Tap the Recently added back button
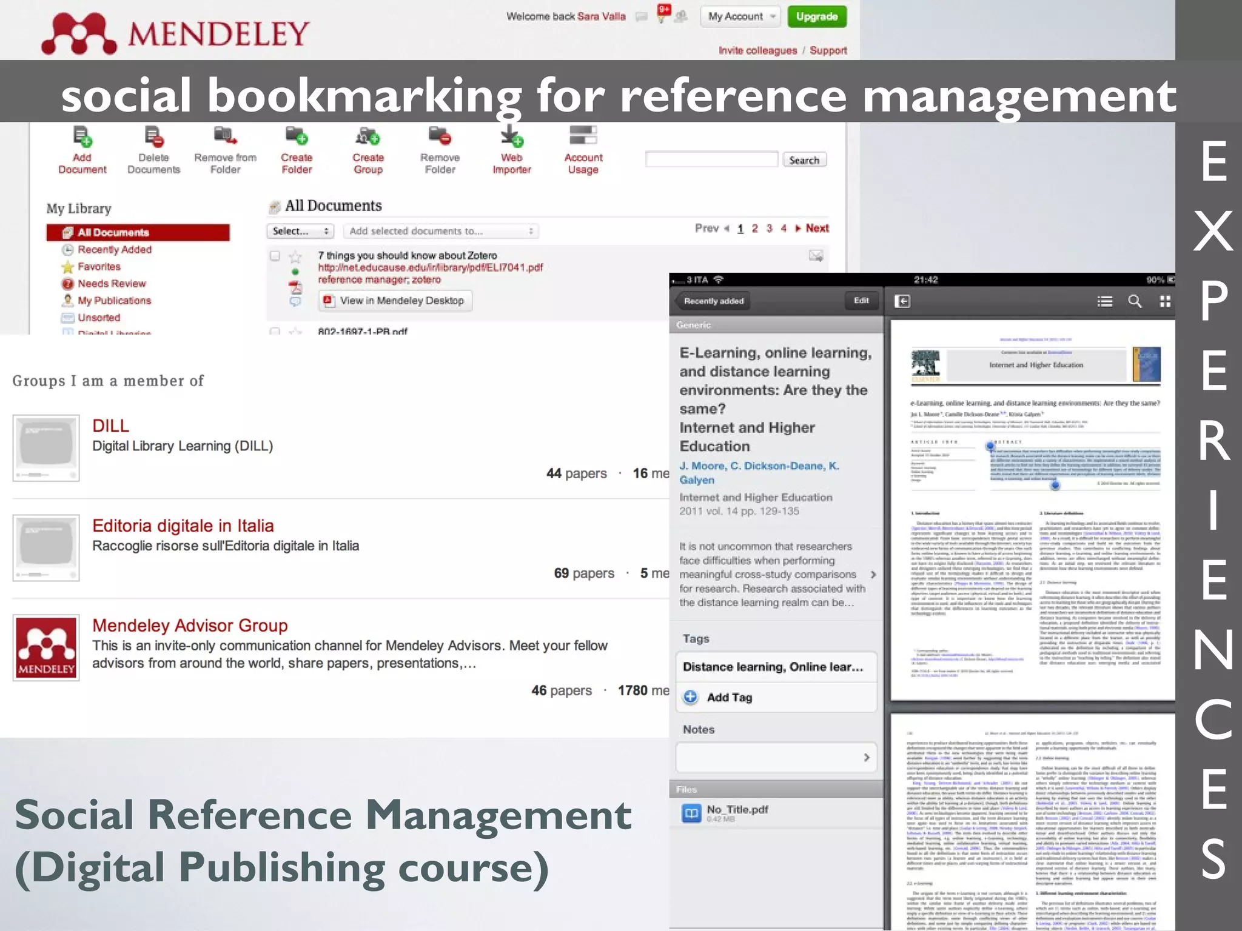This screenshot has width=1242, height=931. [x=712, y=301]
